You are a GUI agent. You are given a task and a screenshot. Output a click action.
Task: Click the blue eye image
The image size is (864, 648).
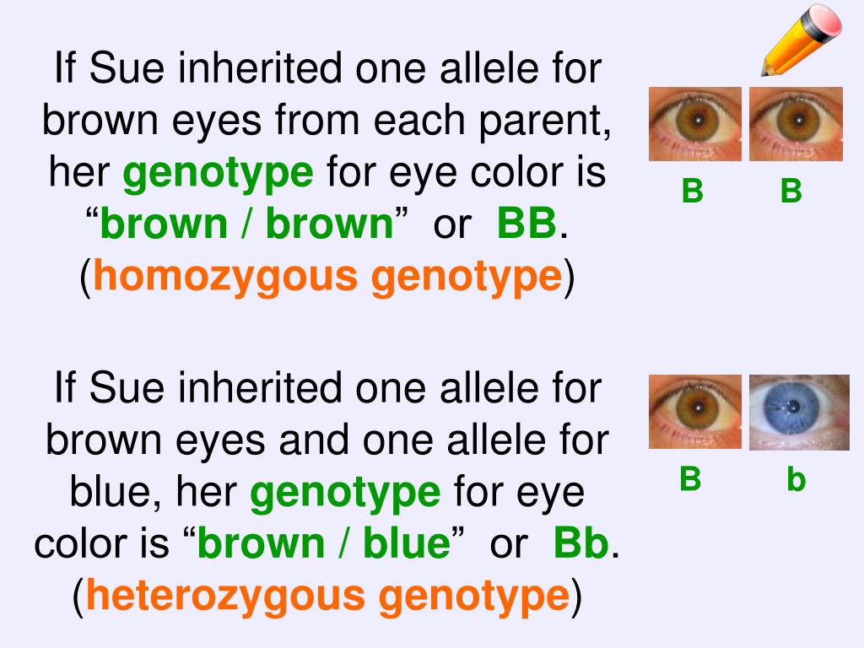tap(799, 412)
